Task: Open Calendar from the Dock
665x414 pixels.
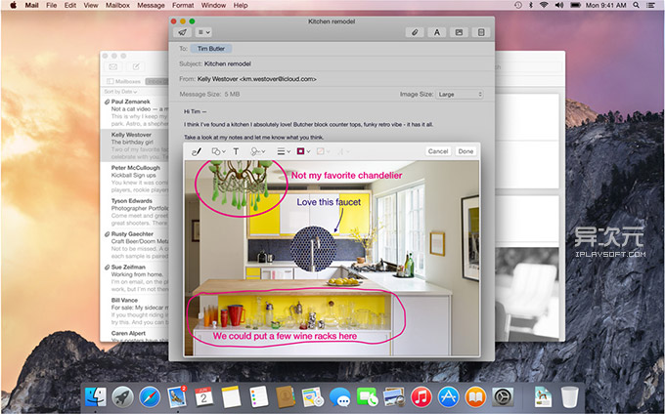Action: click(204, 397)
